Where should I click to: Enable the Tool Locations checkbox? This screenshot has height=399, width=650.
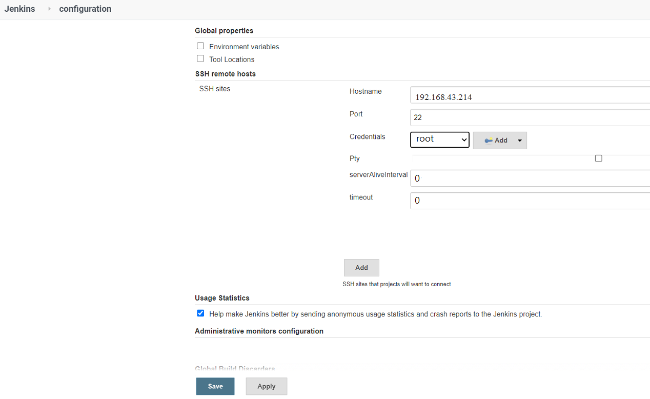point(200,58)
